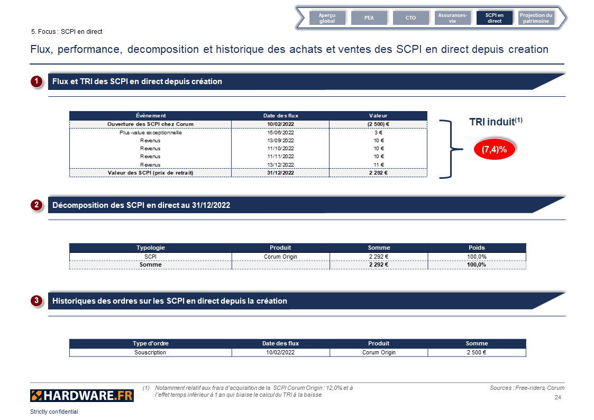Click the 'Sources : Free-riders, Corum' note
This screenshot has width=594, height=420.
527,388
